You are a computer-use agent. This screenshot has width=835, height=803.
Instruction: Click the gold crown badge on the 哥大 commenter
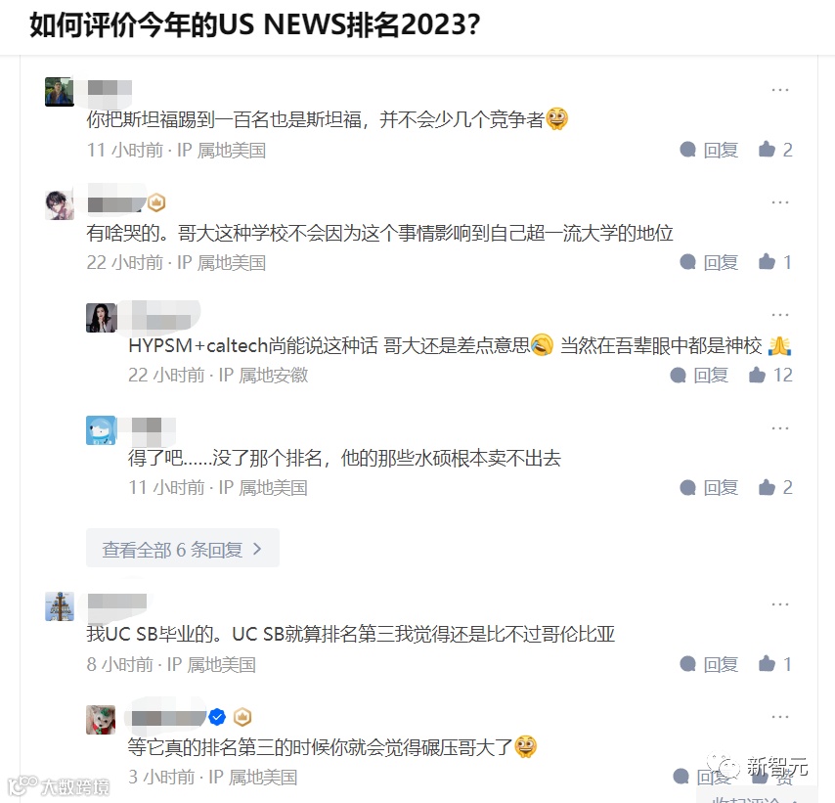click(156, 202)
